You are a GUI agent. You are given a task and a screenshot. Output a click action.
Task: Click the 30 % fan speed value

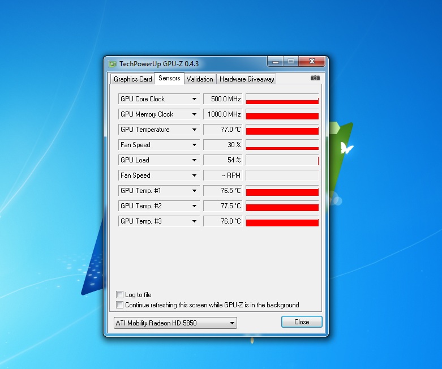click(222, 145)
